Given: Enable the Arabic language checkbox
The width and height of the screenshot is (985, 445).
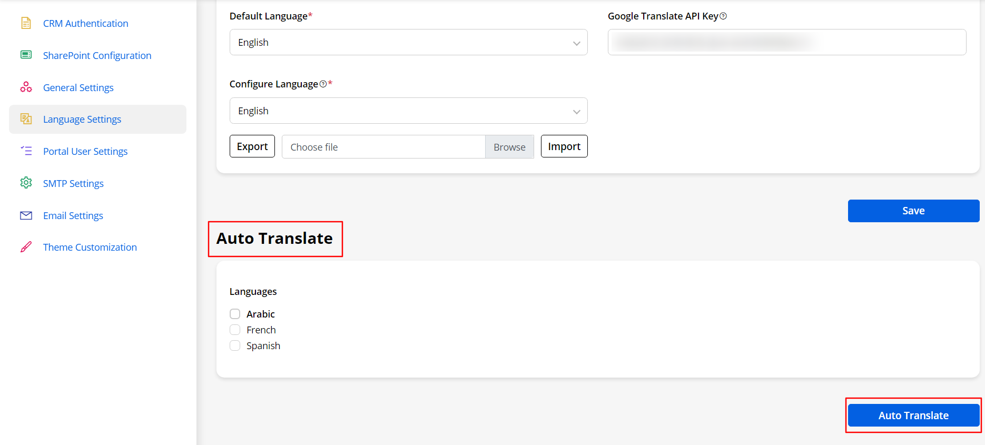Looking at the screenshot, I should [x=235, y=314].
